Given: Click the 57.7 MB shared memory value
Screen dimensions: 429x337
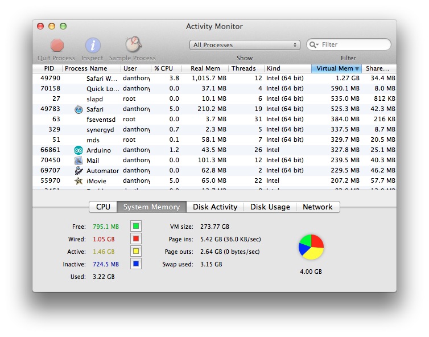Looking at the screenshot, I should tap(383, 180).
